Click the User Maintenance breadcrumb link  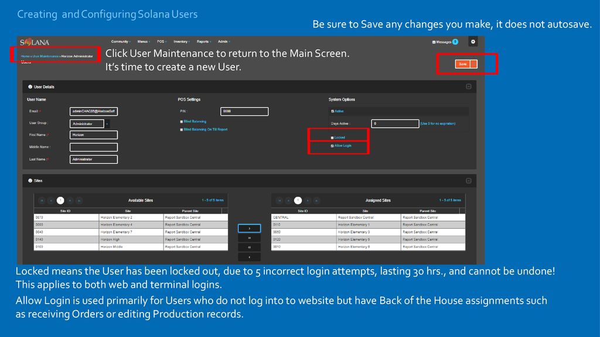46,56
